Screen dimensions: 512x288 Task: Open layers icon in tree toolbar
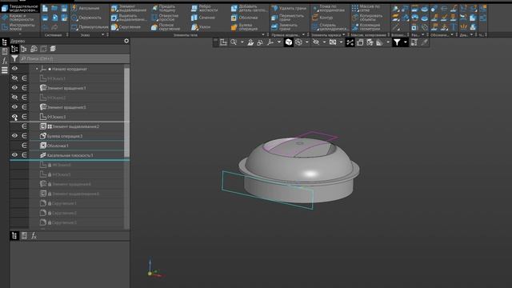(53, 49)
